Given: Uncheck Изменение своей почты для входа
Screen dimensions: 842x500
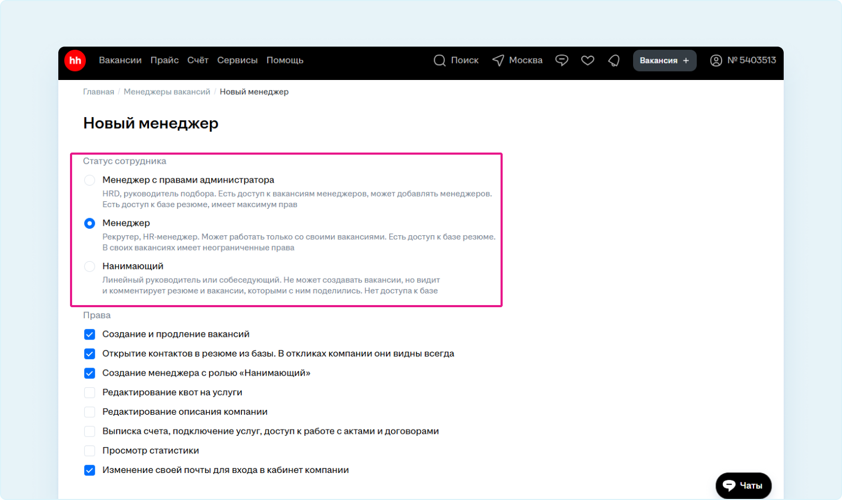Looking at the screenshot, I should [x=90, y=470].
